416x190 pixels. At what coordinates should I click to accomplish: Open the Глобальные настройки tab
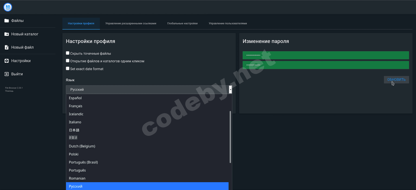coord(183,23)
